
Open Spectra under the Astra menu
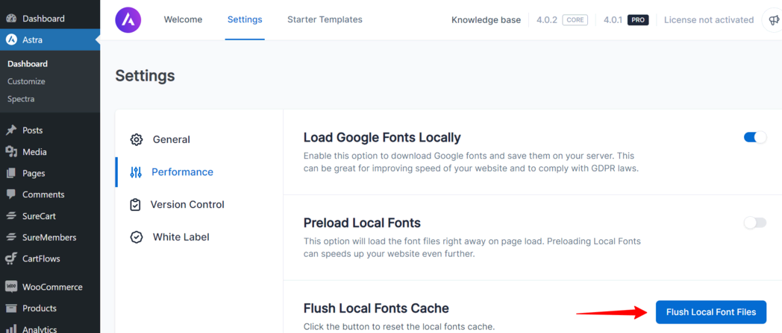21,99
